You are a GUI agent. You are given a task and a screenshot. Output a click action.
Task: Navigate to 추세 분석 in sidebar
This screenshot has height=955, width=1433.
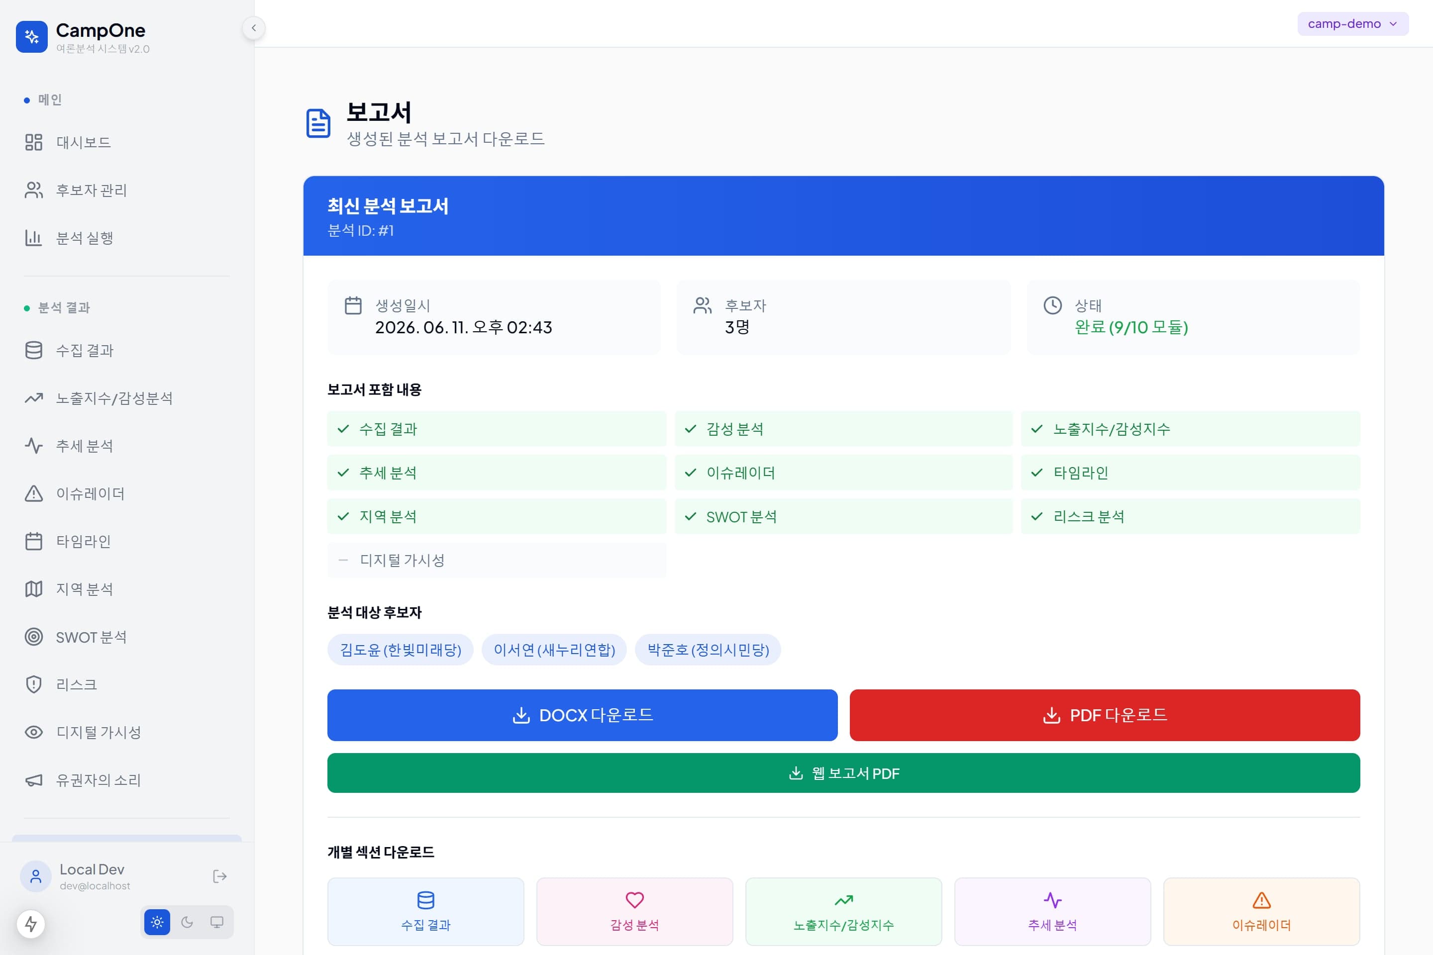127,446
